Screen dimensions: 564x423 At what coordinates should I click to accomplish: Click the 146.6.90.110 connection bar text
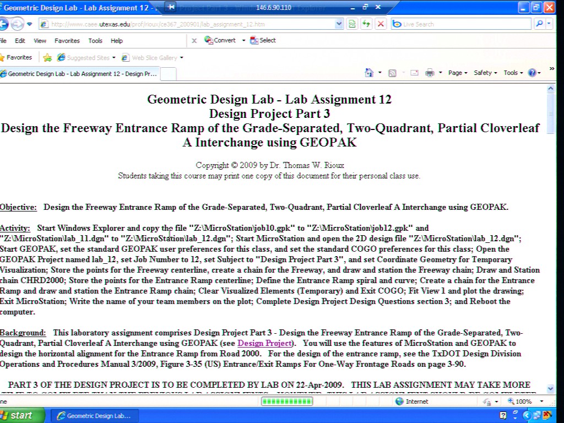[x=274, y=7]
